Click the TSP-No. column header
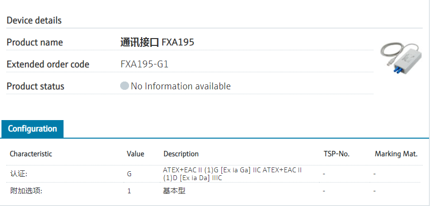 [x=337, y=154]
